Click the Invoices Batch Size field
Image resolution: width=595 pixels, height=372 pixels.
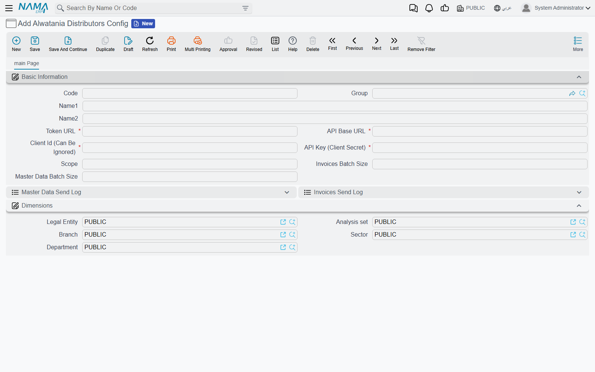(480, 164)
